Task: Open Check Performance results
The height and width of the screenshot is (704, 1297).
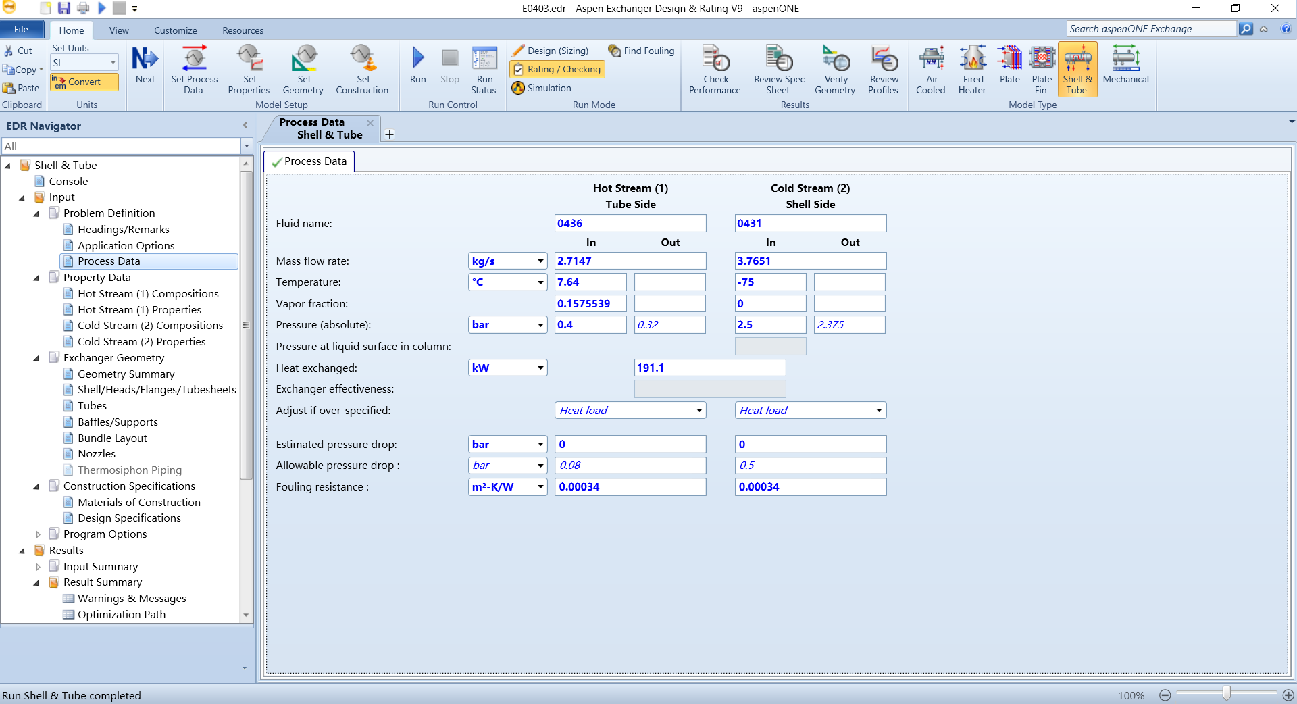Action: tap(715, 70)
